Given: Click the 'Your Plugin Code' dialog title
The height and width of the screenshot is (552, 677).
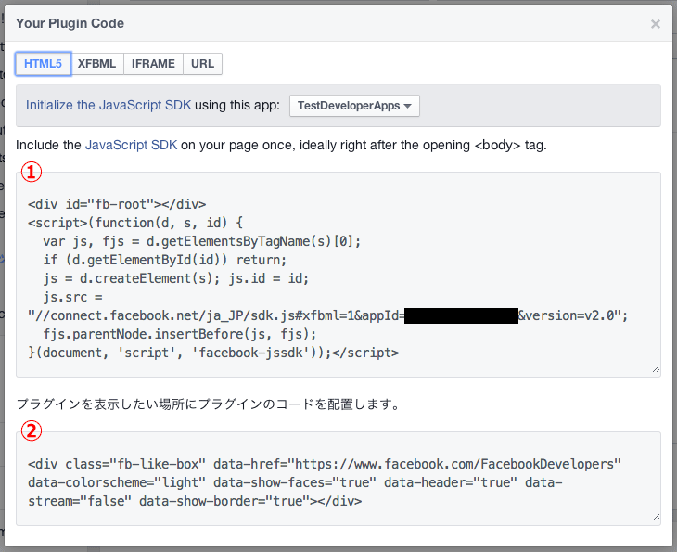Looking at the screenshot, I should pos(70,23).
